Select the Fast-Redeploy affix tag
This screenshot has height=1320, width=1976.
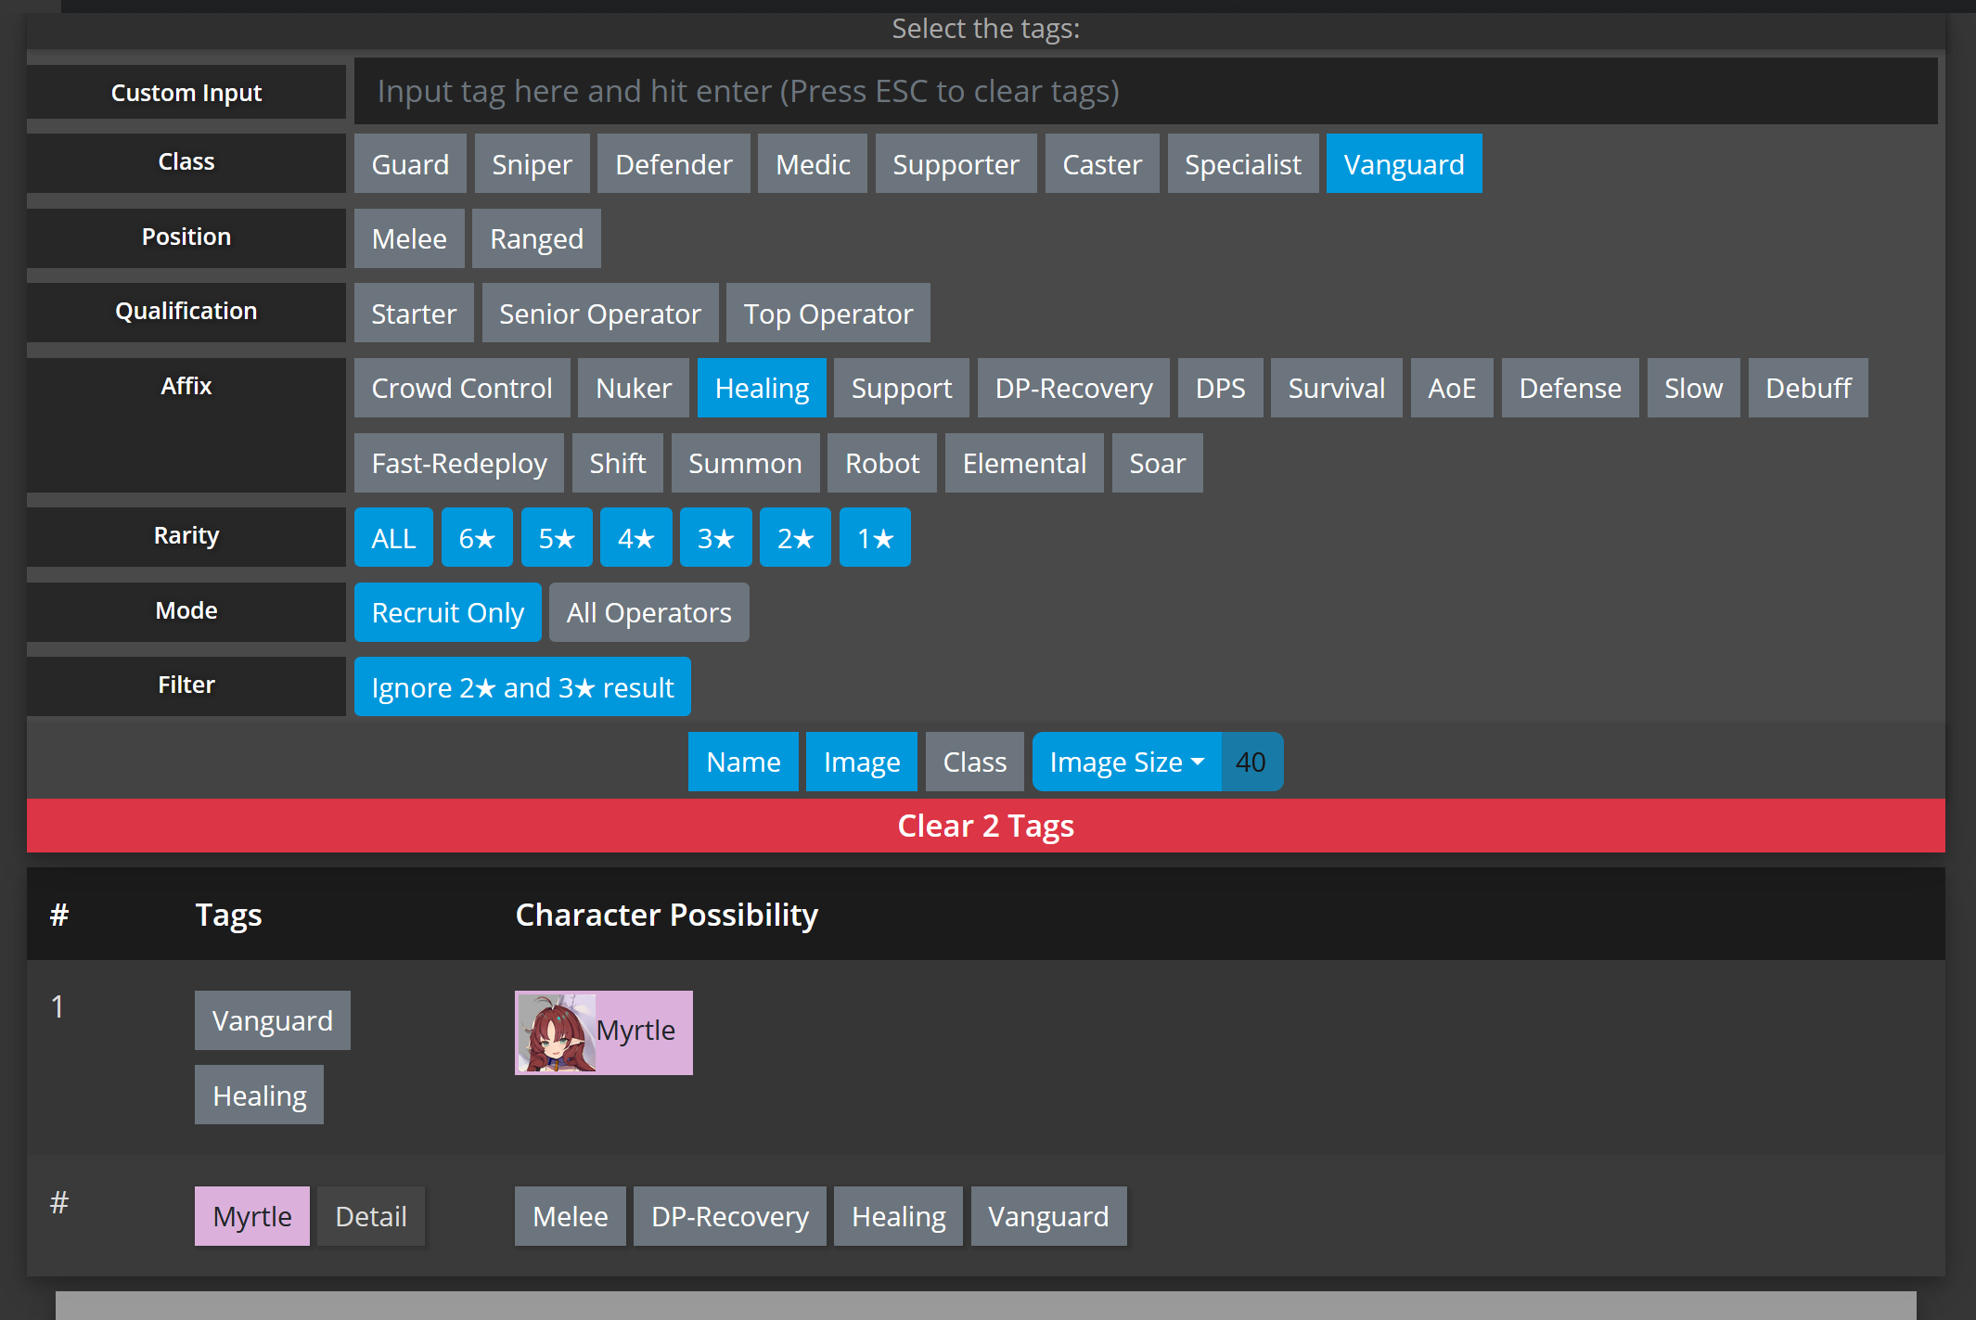(458, 464)
